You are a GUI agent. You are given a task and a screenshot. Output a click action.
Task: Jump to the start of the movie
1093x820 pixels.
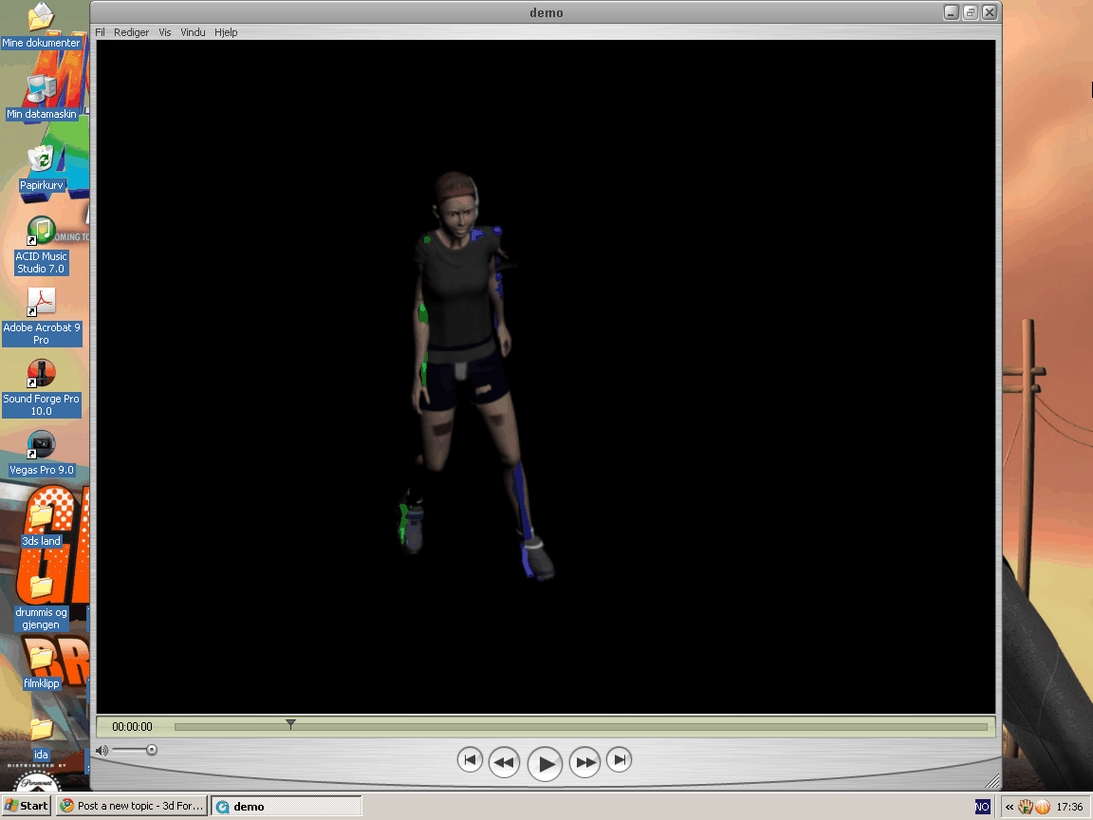pos(470,759)
